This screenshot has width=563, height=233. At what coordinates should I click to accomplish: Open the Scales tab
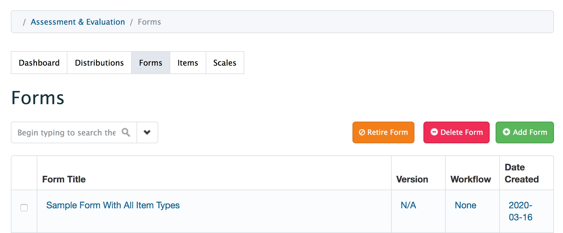pos(225,63)
